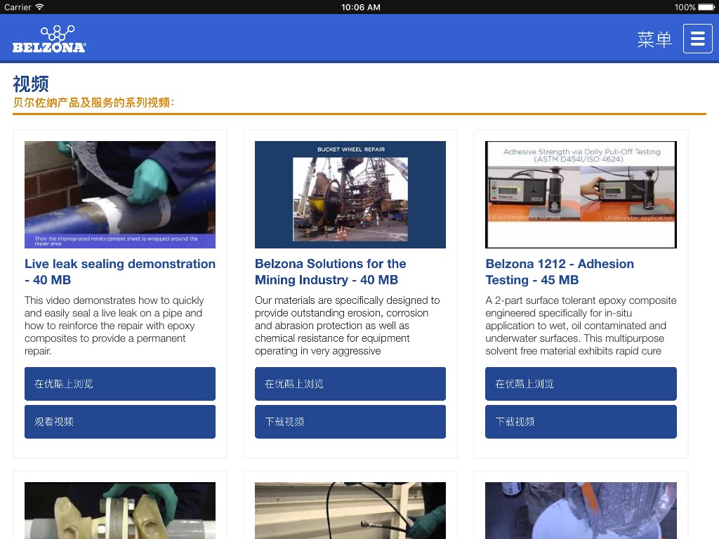Open the hamburger menu icon
Viewport: 719px width, 539px height.
(x=697, y=39)
